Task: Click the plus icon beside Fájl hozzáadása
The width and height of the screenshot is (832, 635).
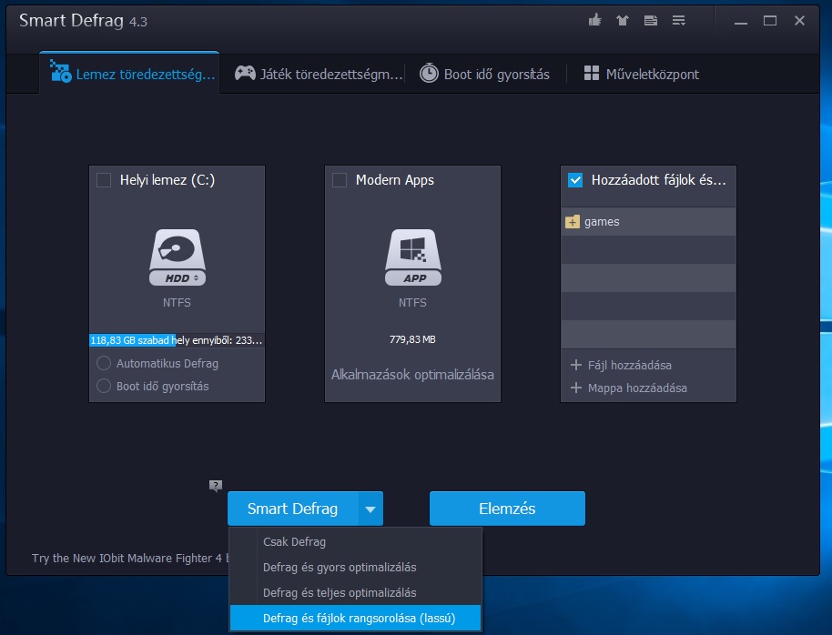Action: [x=575, y=365]
